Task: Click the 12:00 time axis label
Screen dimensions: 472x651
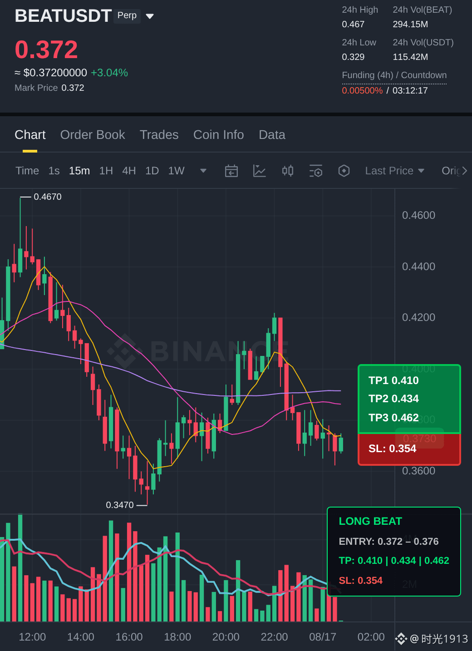Action: (x=32, y=637)
